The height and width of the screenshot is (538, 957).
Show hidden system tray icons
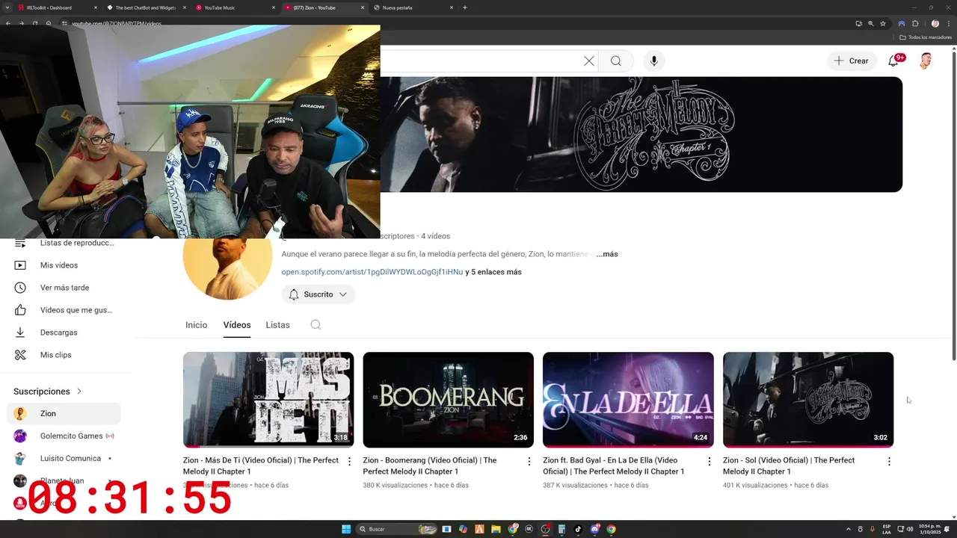click(848, 529)
